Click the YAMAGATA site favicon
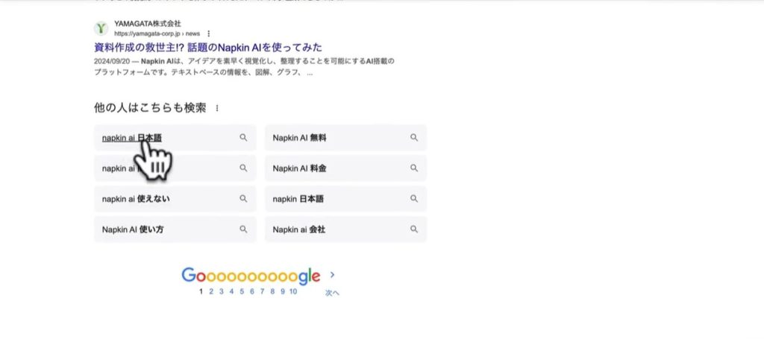 tap(101, 28)
